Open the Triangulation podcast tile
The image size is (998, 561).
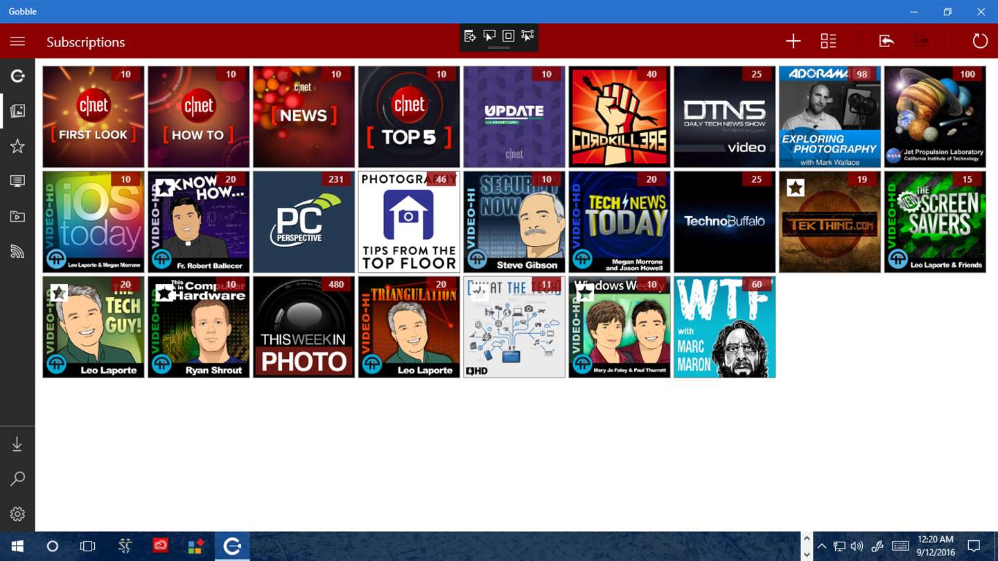409,328
